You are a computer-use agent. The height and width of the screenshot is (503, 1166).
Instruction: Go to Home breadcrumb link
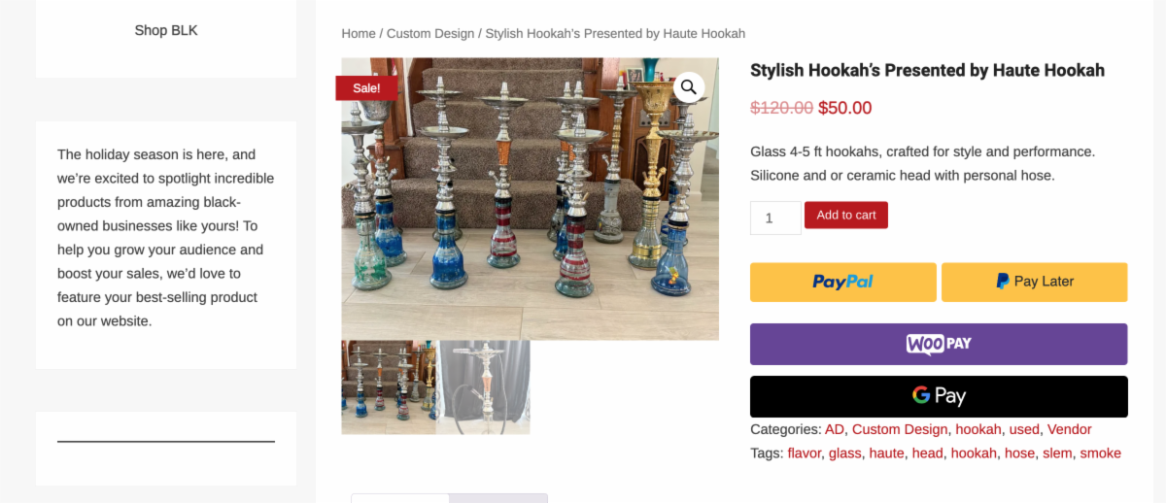click(359, 33)
